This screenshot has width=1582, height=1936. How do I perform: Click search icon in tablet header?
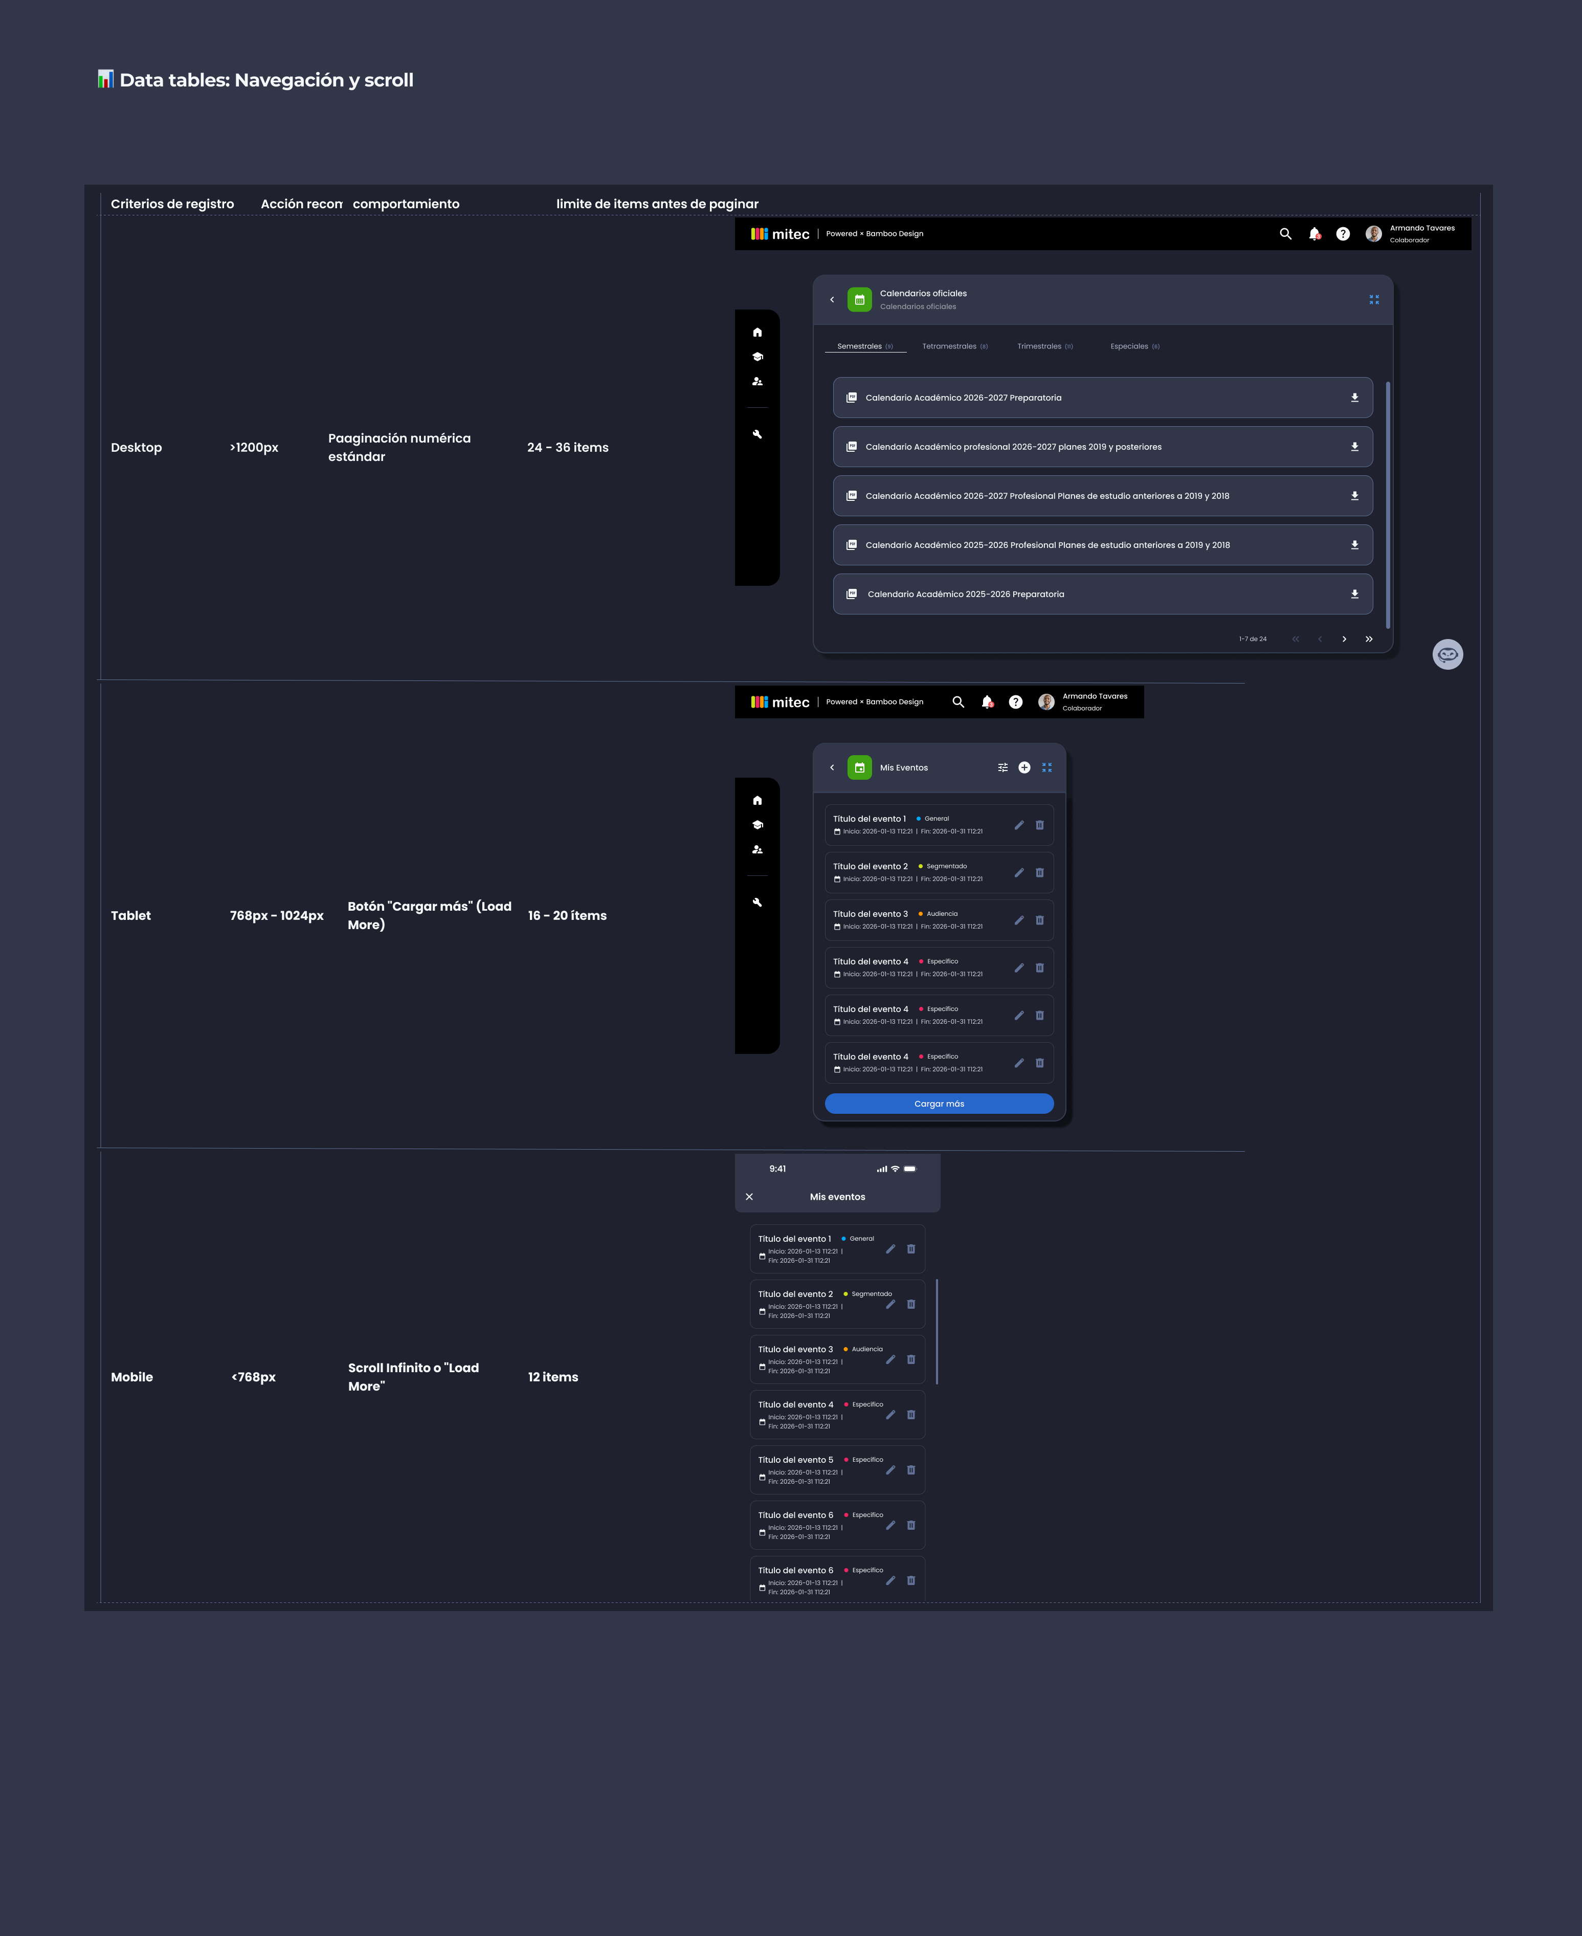tap(958, 702)
